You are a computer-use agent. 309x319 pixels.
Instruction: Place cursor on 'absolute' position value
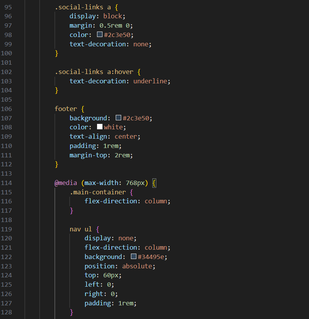(137, 266)
